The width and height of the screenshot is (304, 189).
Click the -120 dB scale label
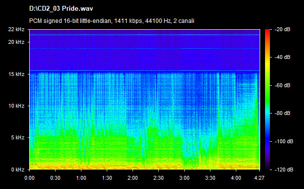click(284, 170)
